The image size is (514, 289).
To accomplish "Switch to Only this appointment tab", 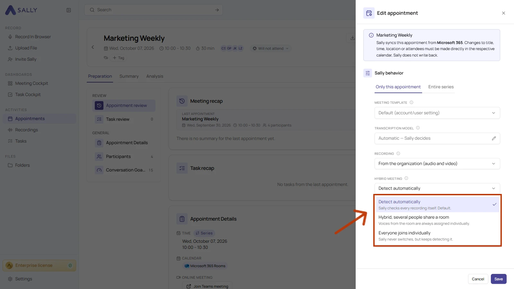I will [398, 87].
